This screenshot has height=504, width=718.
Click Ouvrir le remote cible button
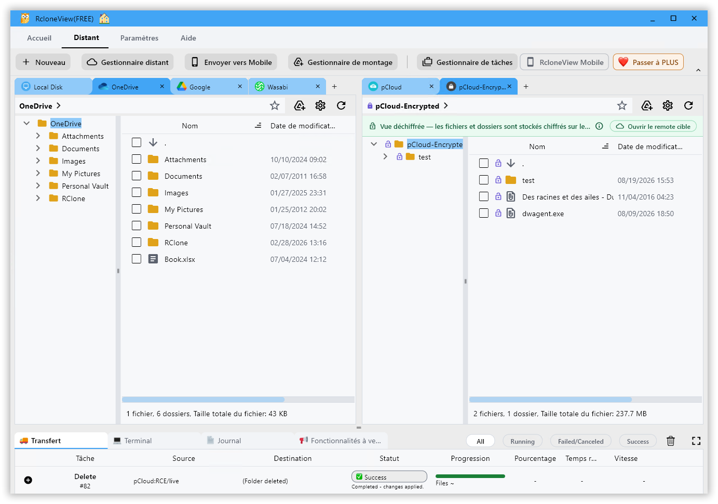click(653, 126)
